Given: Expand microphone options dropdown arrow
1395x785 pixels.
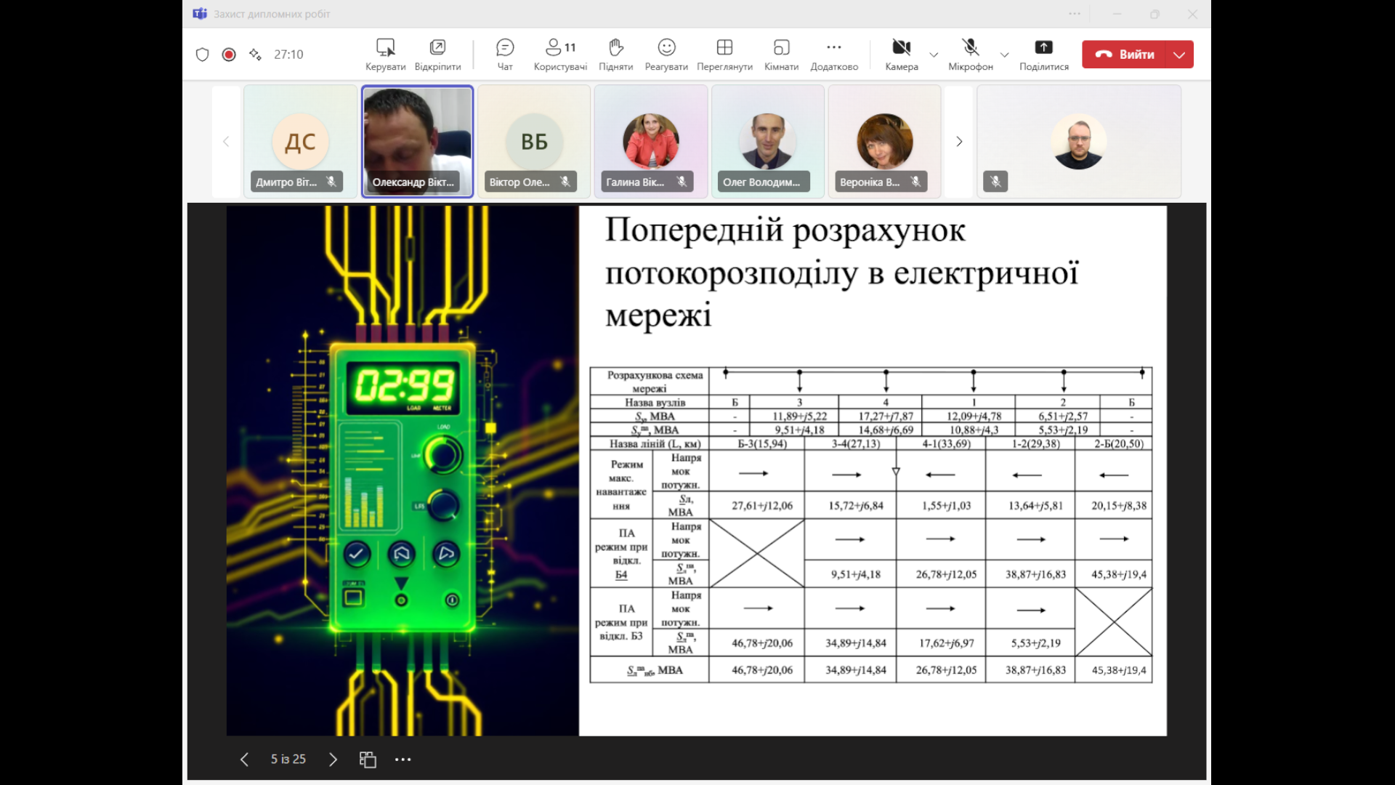Looking at the screenshot, I should [1004, 55].
